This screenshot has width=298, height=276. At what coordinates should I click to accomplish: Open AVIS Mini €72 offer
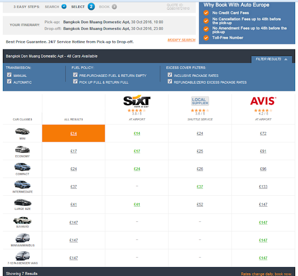coord(263,133)
